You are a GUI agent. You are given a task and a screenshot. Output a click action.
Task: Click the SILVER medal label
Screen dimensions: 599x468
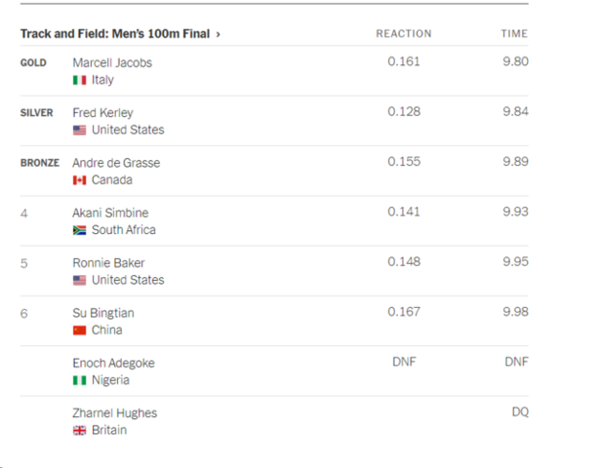point(37,112)
